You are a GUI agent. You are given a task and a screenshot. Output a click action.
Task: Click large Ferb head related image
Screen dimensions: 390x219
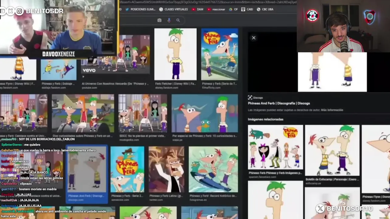point(275,200)
